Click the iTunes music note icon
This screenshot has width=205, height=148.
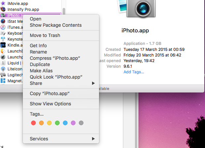[3, 27]
